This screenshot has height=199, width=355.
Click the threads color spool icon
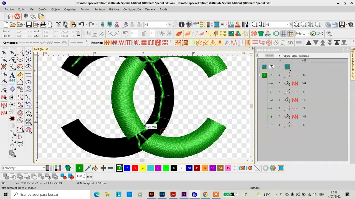(x=281, y=168)
